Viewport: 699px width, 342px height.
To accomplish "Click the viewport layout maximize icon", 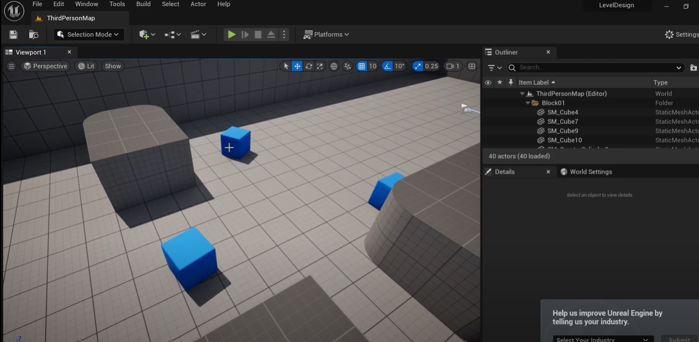I will (472, 66).
